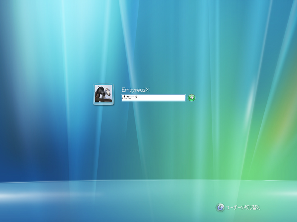Click the green arrow submit button

(192, 98)
